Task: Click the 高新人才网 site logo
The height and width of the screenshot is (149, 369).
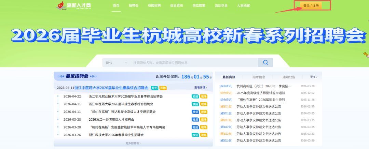Action: pyautogui.click(x=73, y=5)
